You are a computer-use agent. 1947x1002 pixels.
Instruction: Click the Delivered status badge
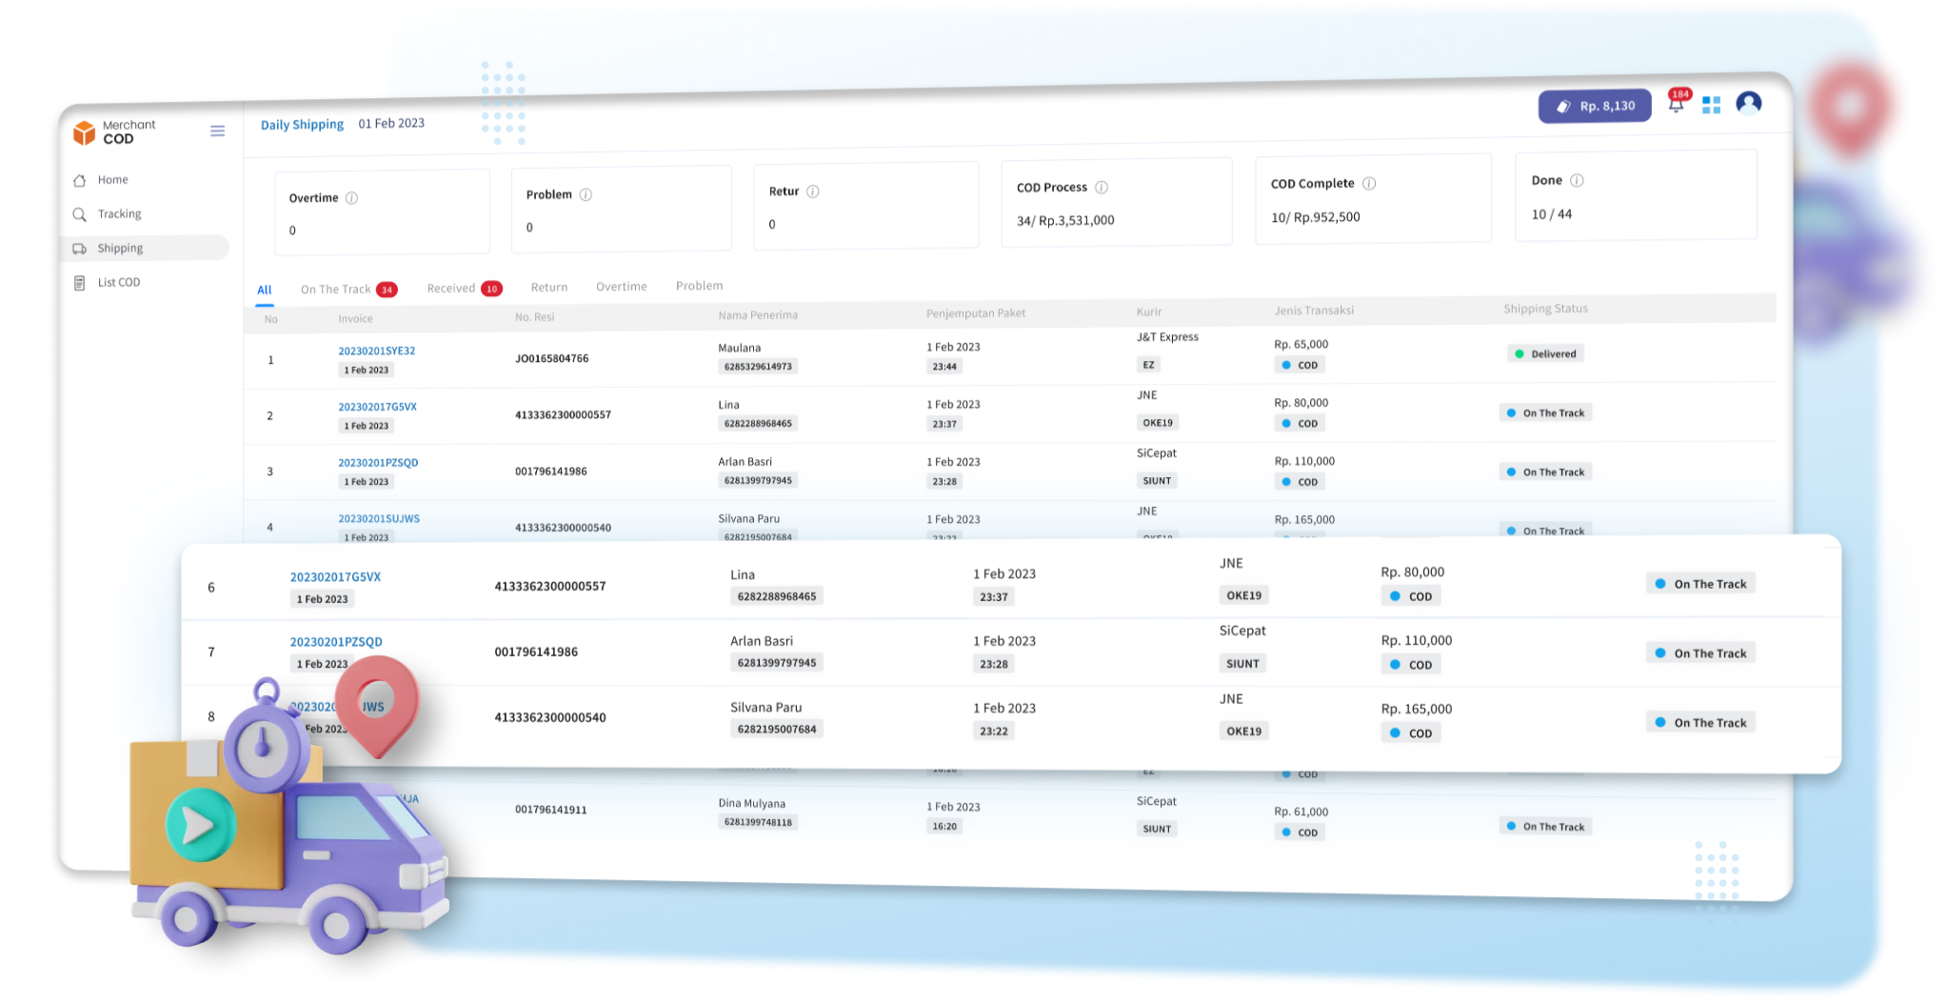(x=1545, y=354)
